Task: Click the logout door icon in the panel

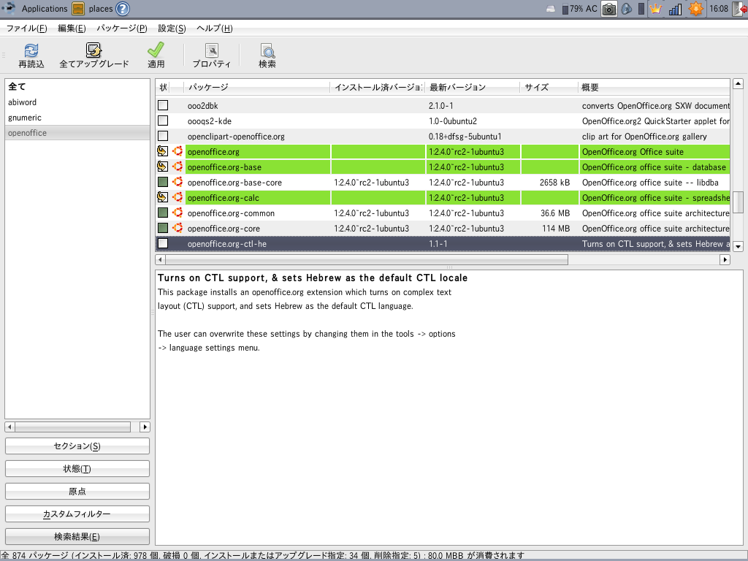Action: point(741,9)
